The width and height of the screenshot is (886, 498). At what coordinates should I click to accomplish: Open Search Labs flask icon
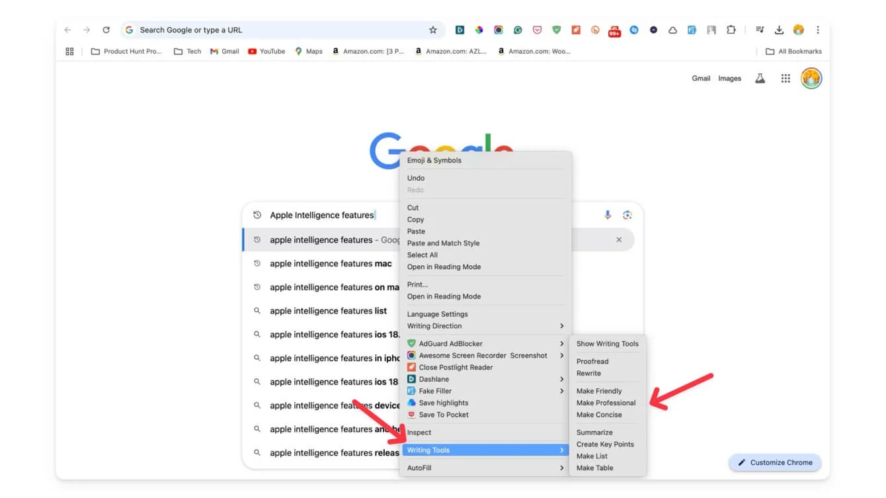(760, 78)
